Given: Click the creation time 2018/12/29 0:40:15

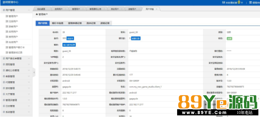Looking at the screenshot, I should [x=71, y=69].
